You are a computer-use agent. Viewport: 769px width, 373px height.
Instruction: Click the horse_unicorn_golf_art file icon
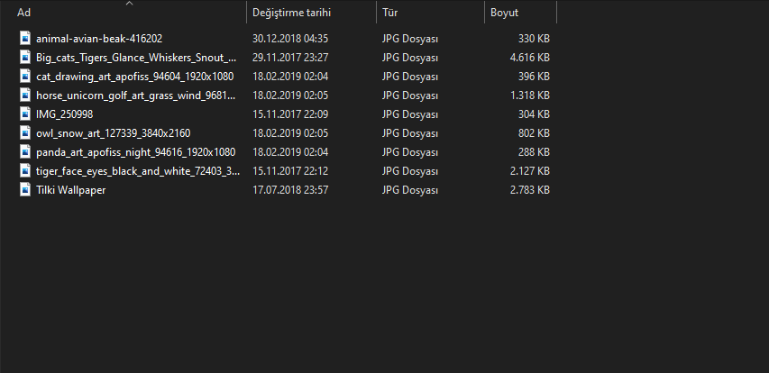(x=24, y=96)
